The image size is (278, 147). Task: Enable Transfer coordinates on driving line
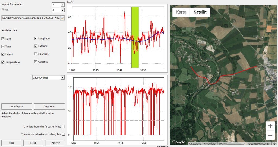coord(63,134)
